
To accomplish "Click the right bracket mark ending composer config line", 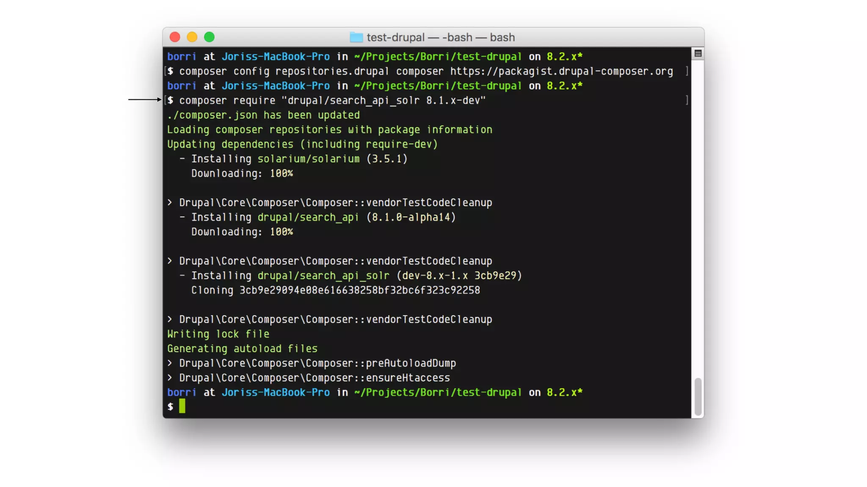I will [x=687, y=71].
